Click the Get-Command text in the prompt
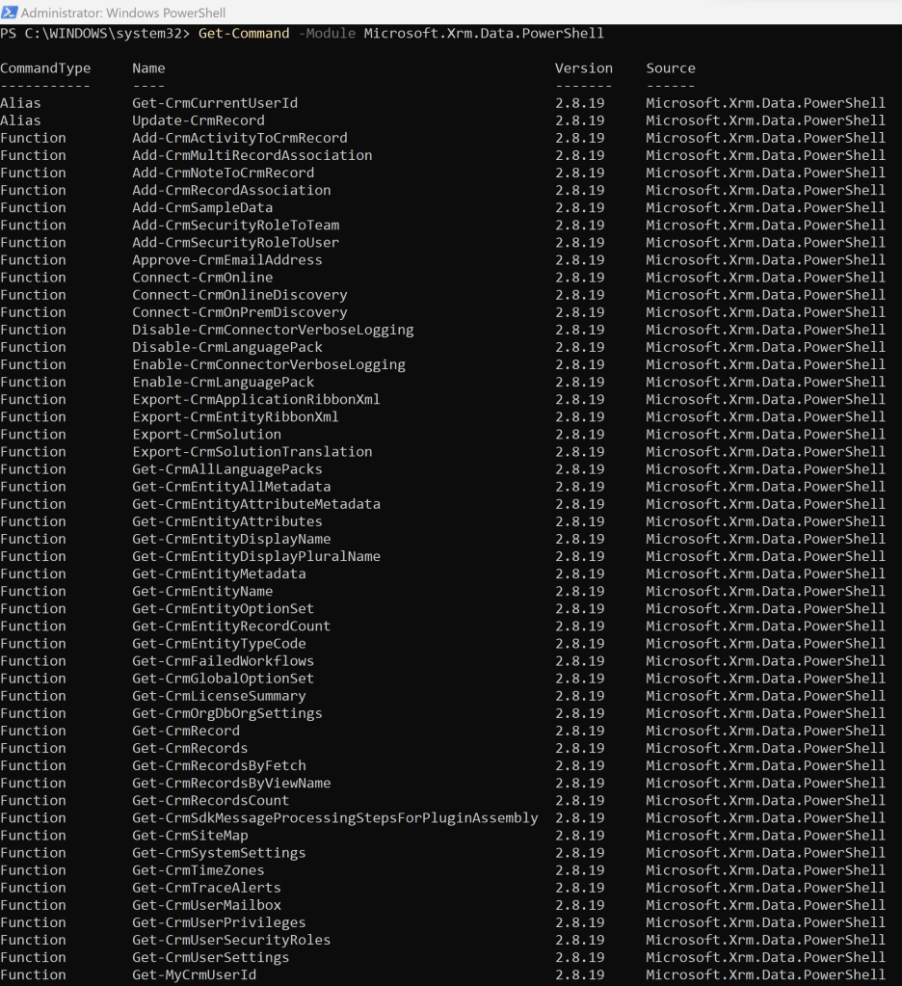902x986 pixels. [243, 34]
